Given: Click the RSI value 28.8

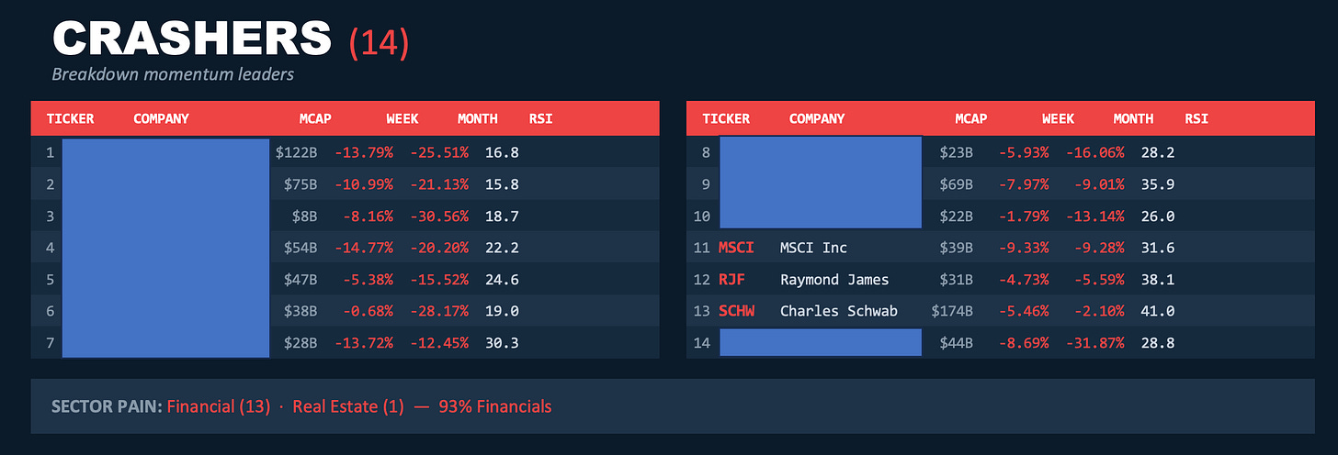Looking at the screenshot, I should click(1158, 342).
